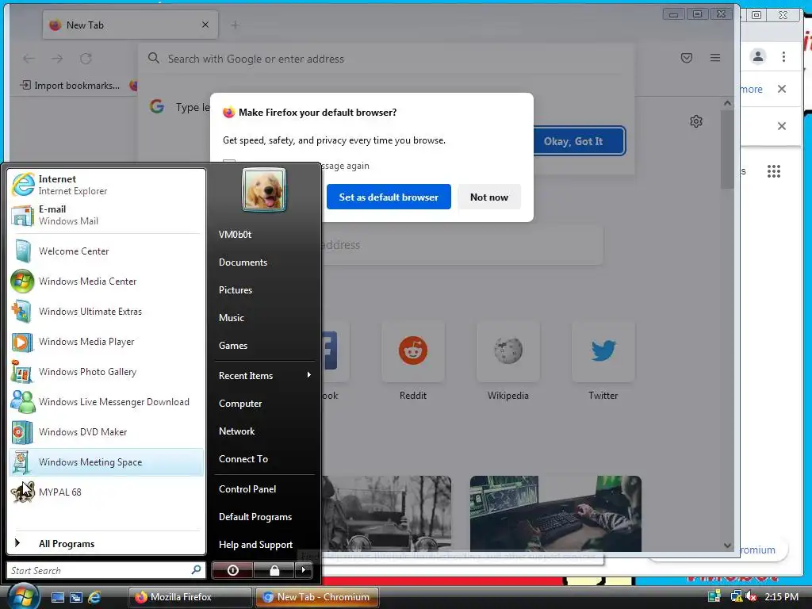812x609 pixels.
Task: Expand Recent Items submenu
Action: coord(265,375)
